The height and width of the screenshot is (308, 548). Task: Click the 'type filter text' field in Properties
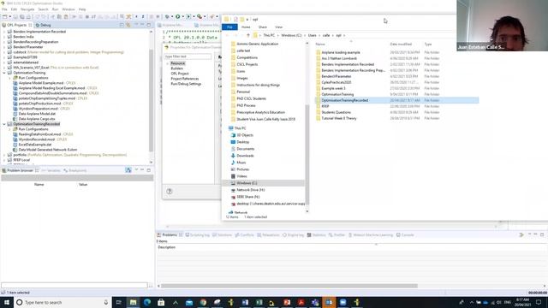[x=188, y=56]
